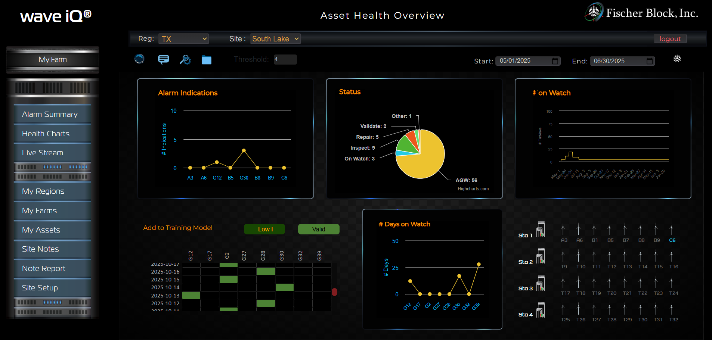
Task: Click the G30 peak point in Alarm Indications
Action: 244,150
